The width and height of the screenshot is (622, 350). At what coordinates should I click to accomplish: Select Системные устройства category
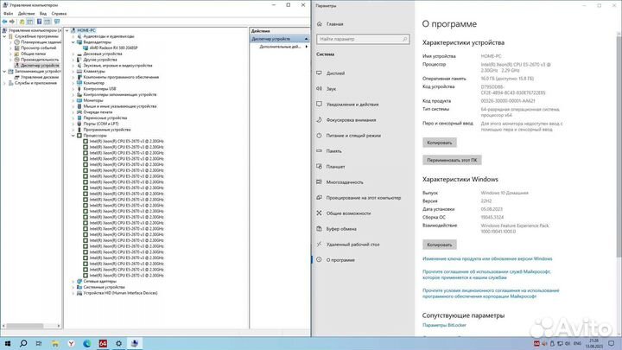click(104, 287)
